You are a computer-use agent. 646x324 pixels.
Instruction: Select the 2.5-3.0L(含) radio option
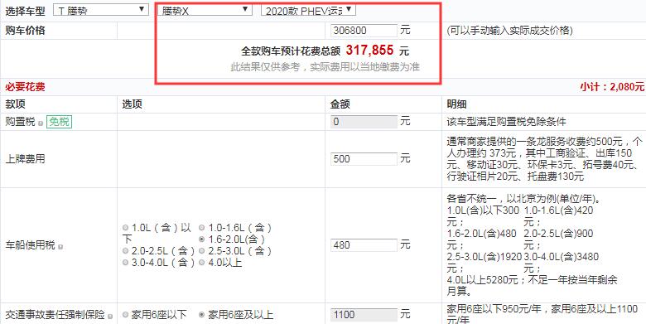[201, 250]
